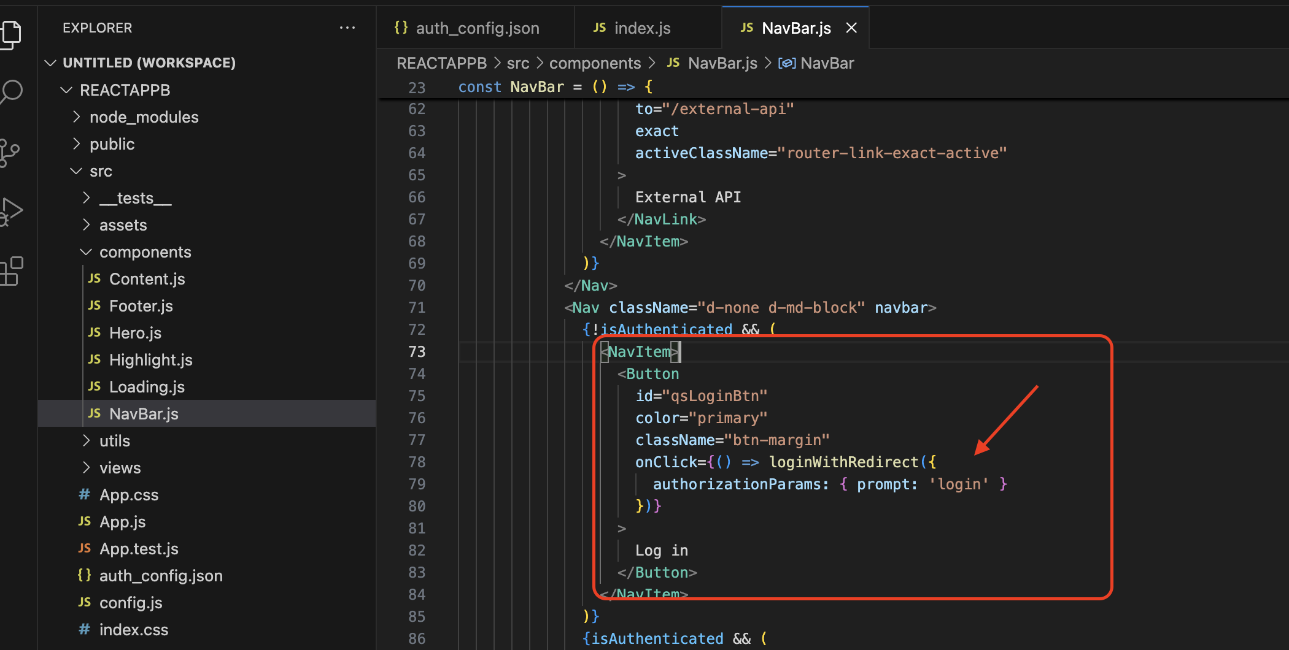Click the EXPLORER panel title
This screenshot has height=650, width=1289.
click(x=97, y=28)
